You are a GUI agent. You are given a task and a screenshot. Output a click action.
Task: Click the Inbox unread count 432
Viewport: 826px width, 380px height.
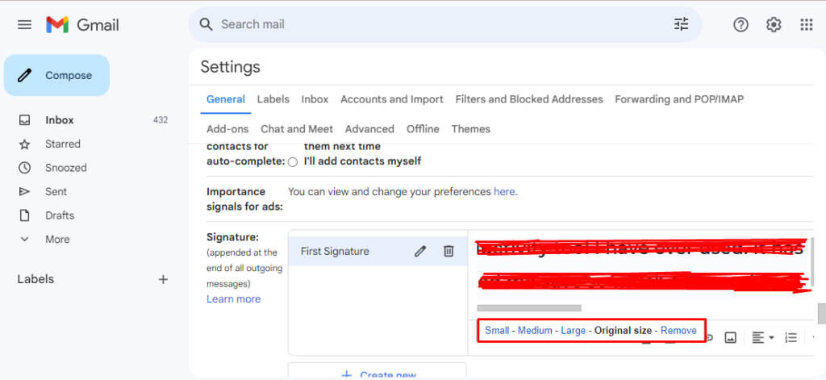tap(161, 120)
